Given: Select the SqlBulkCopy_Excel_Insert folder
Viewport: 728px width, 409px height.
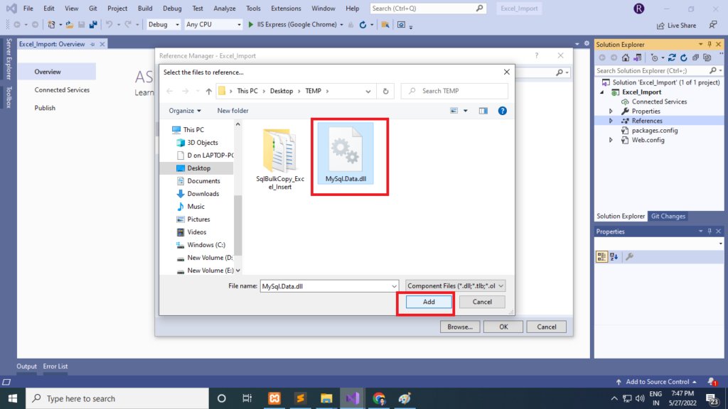Looking at the screenshot, I should click(x=280, y=159).
